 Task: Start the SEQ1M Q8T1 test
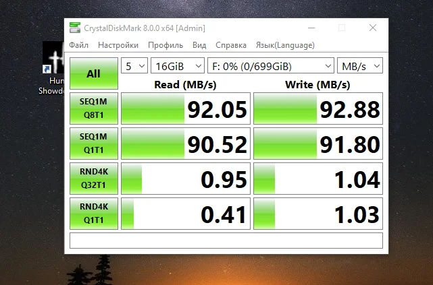point(94,108)
